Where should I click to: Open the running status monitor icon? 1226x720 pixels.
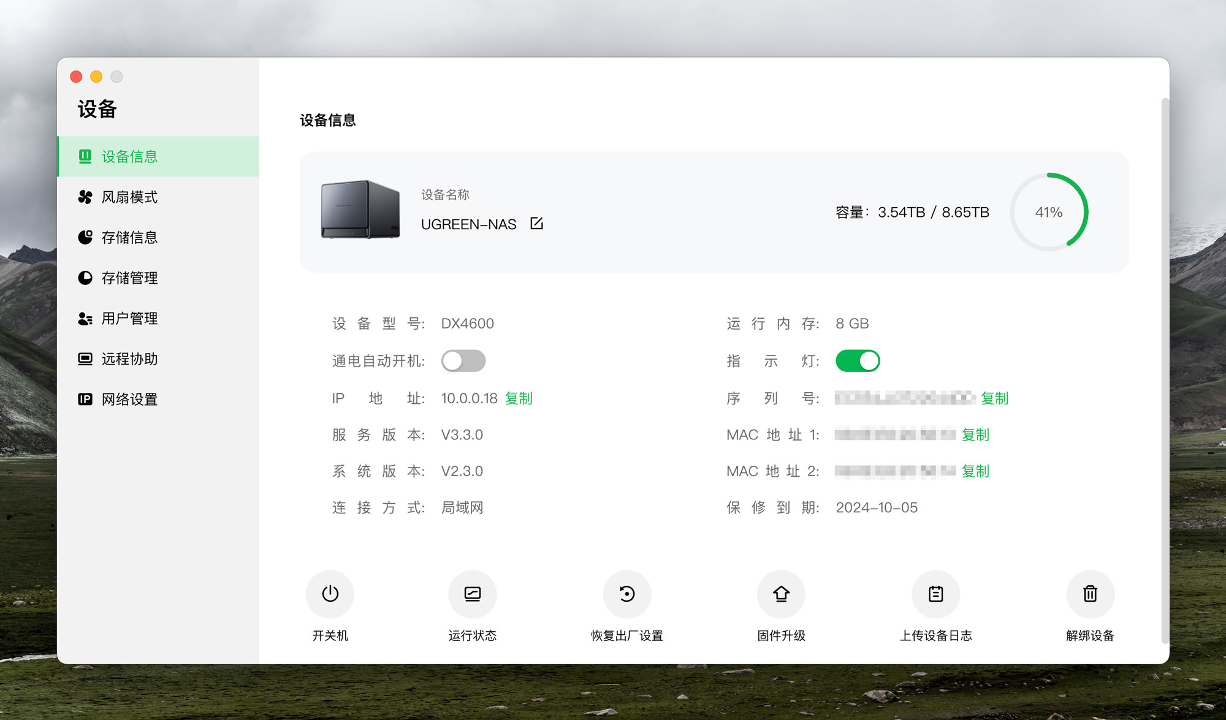472,594
